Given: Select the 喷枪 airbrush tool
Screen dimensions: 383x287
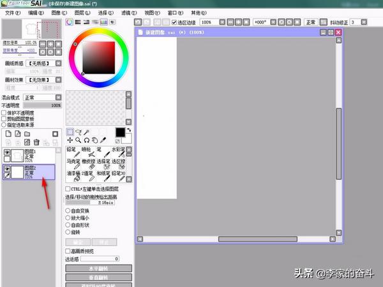Looking at the screenshot, I should (89, 152).
